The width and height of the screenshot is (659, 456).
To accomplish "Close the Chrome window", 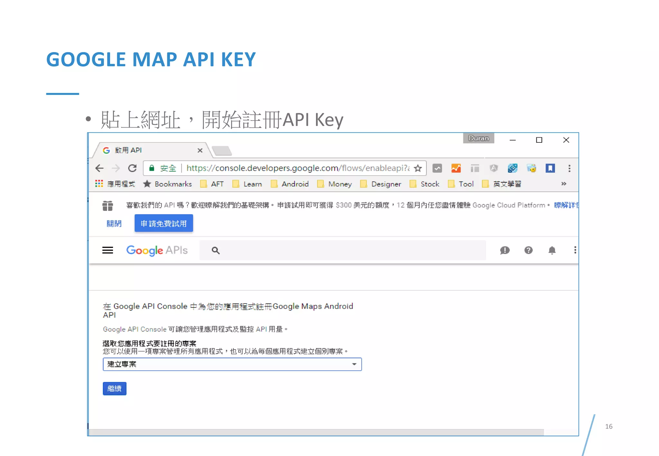I will [566, 140].
